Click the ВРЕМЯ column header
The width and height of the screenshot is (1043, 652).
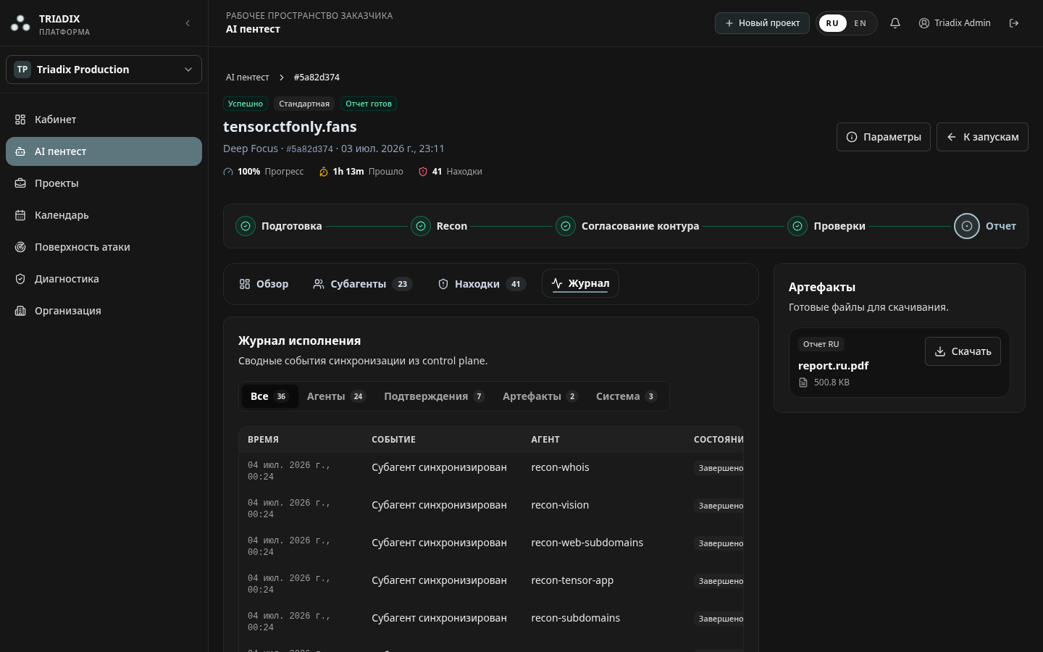point(263,440)
